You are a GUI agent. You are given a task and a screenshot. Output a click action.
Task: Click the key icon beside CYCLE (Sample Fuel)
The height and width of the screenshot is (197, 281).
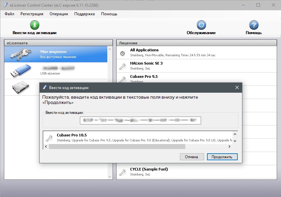coord(123,172)
